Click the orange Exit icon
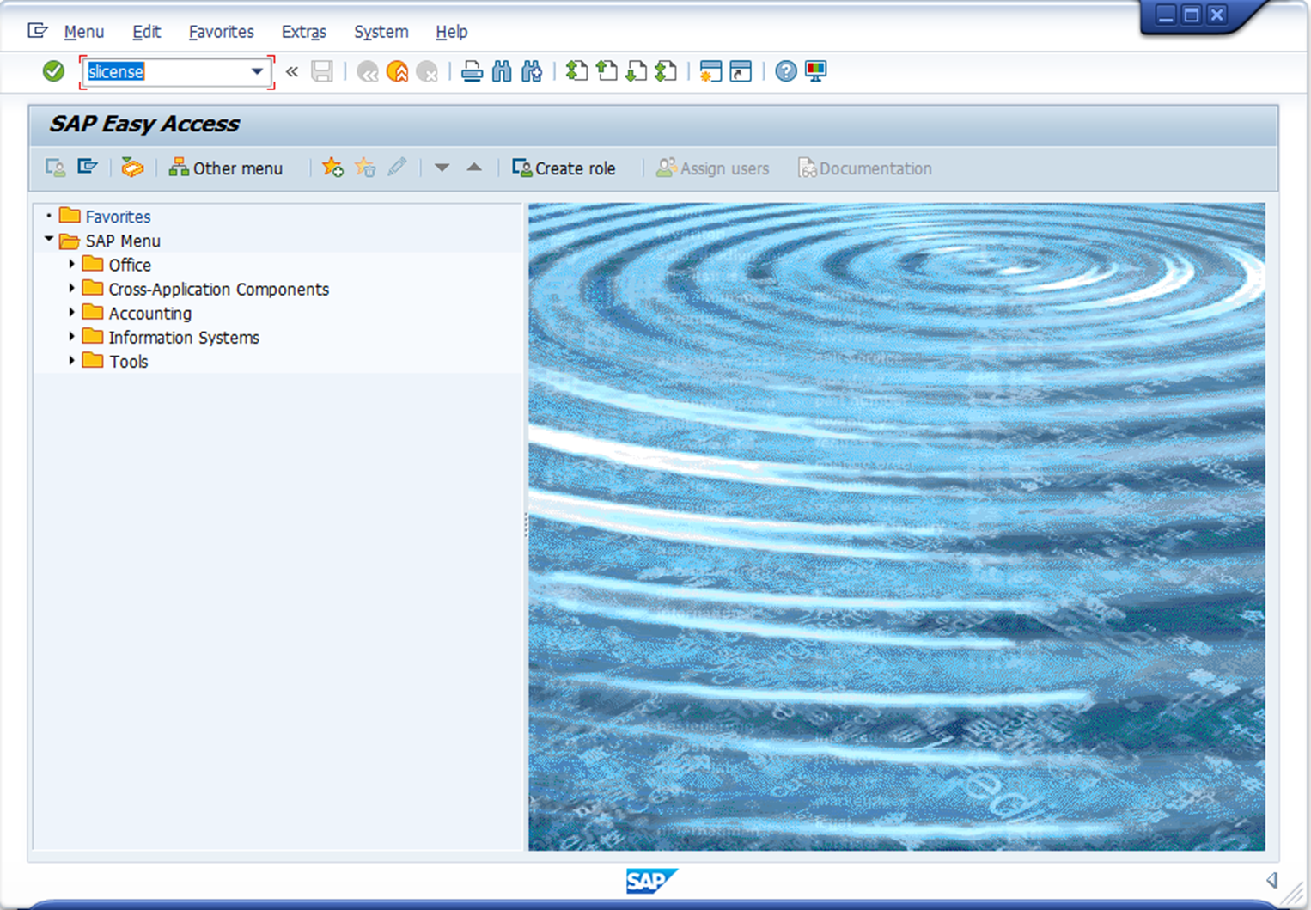Screen dimensions: 1311x910 click(x=397, y=71)
